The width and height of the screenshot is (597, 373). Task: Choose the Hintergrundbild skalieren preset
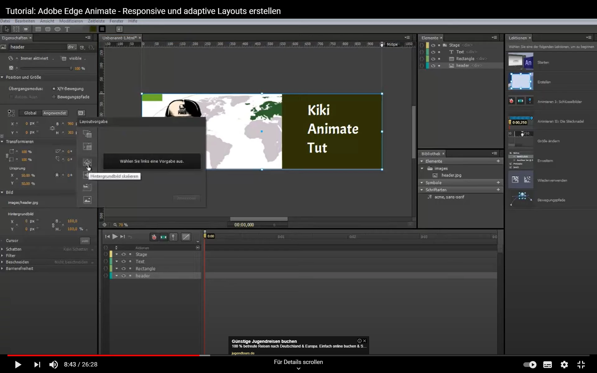point(87,162)
